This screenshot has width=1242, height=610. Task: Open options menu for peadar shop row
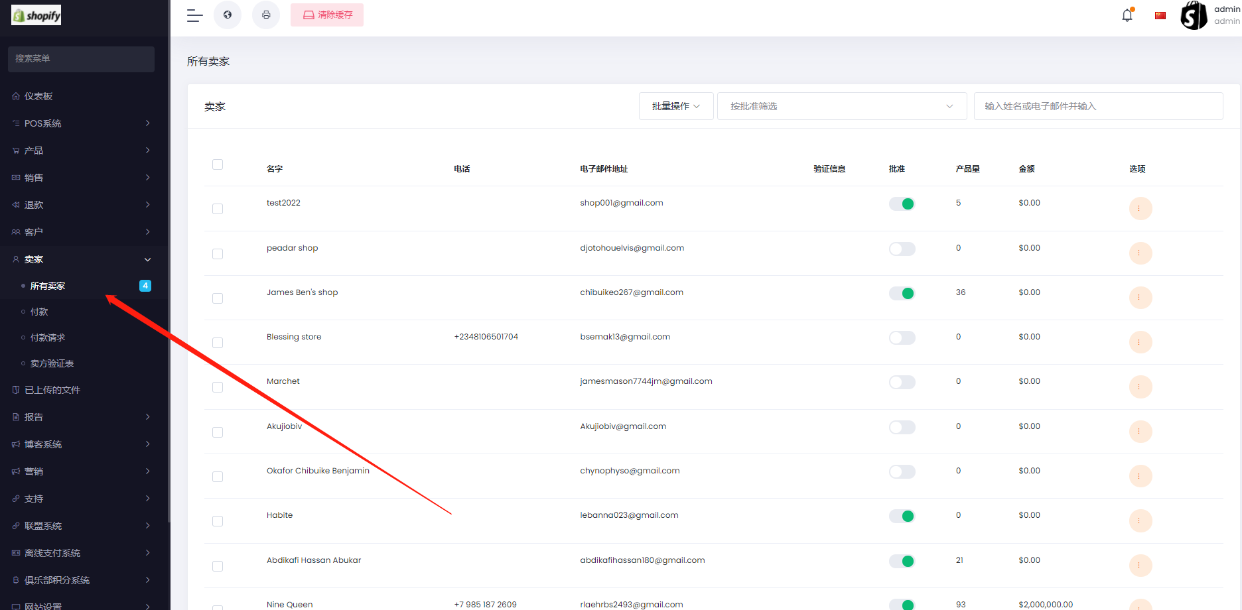1140,253
